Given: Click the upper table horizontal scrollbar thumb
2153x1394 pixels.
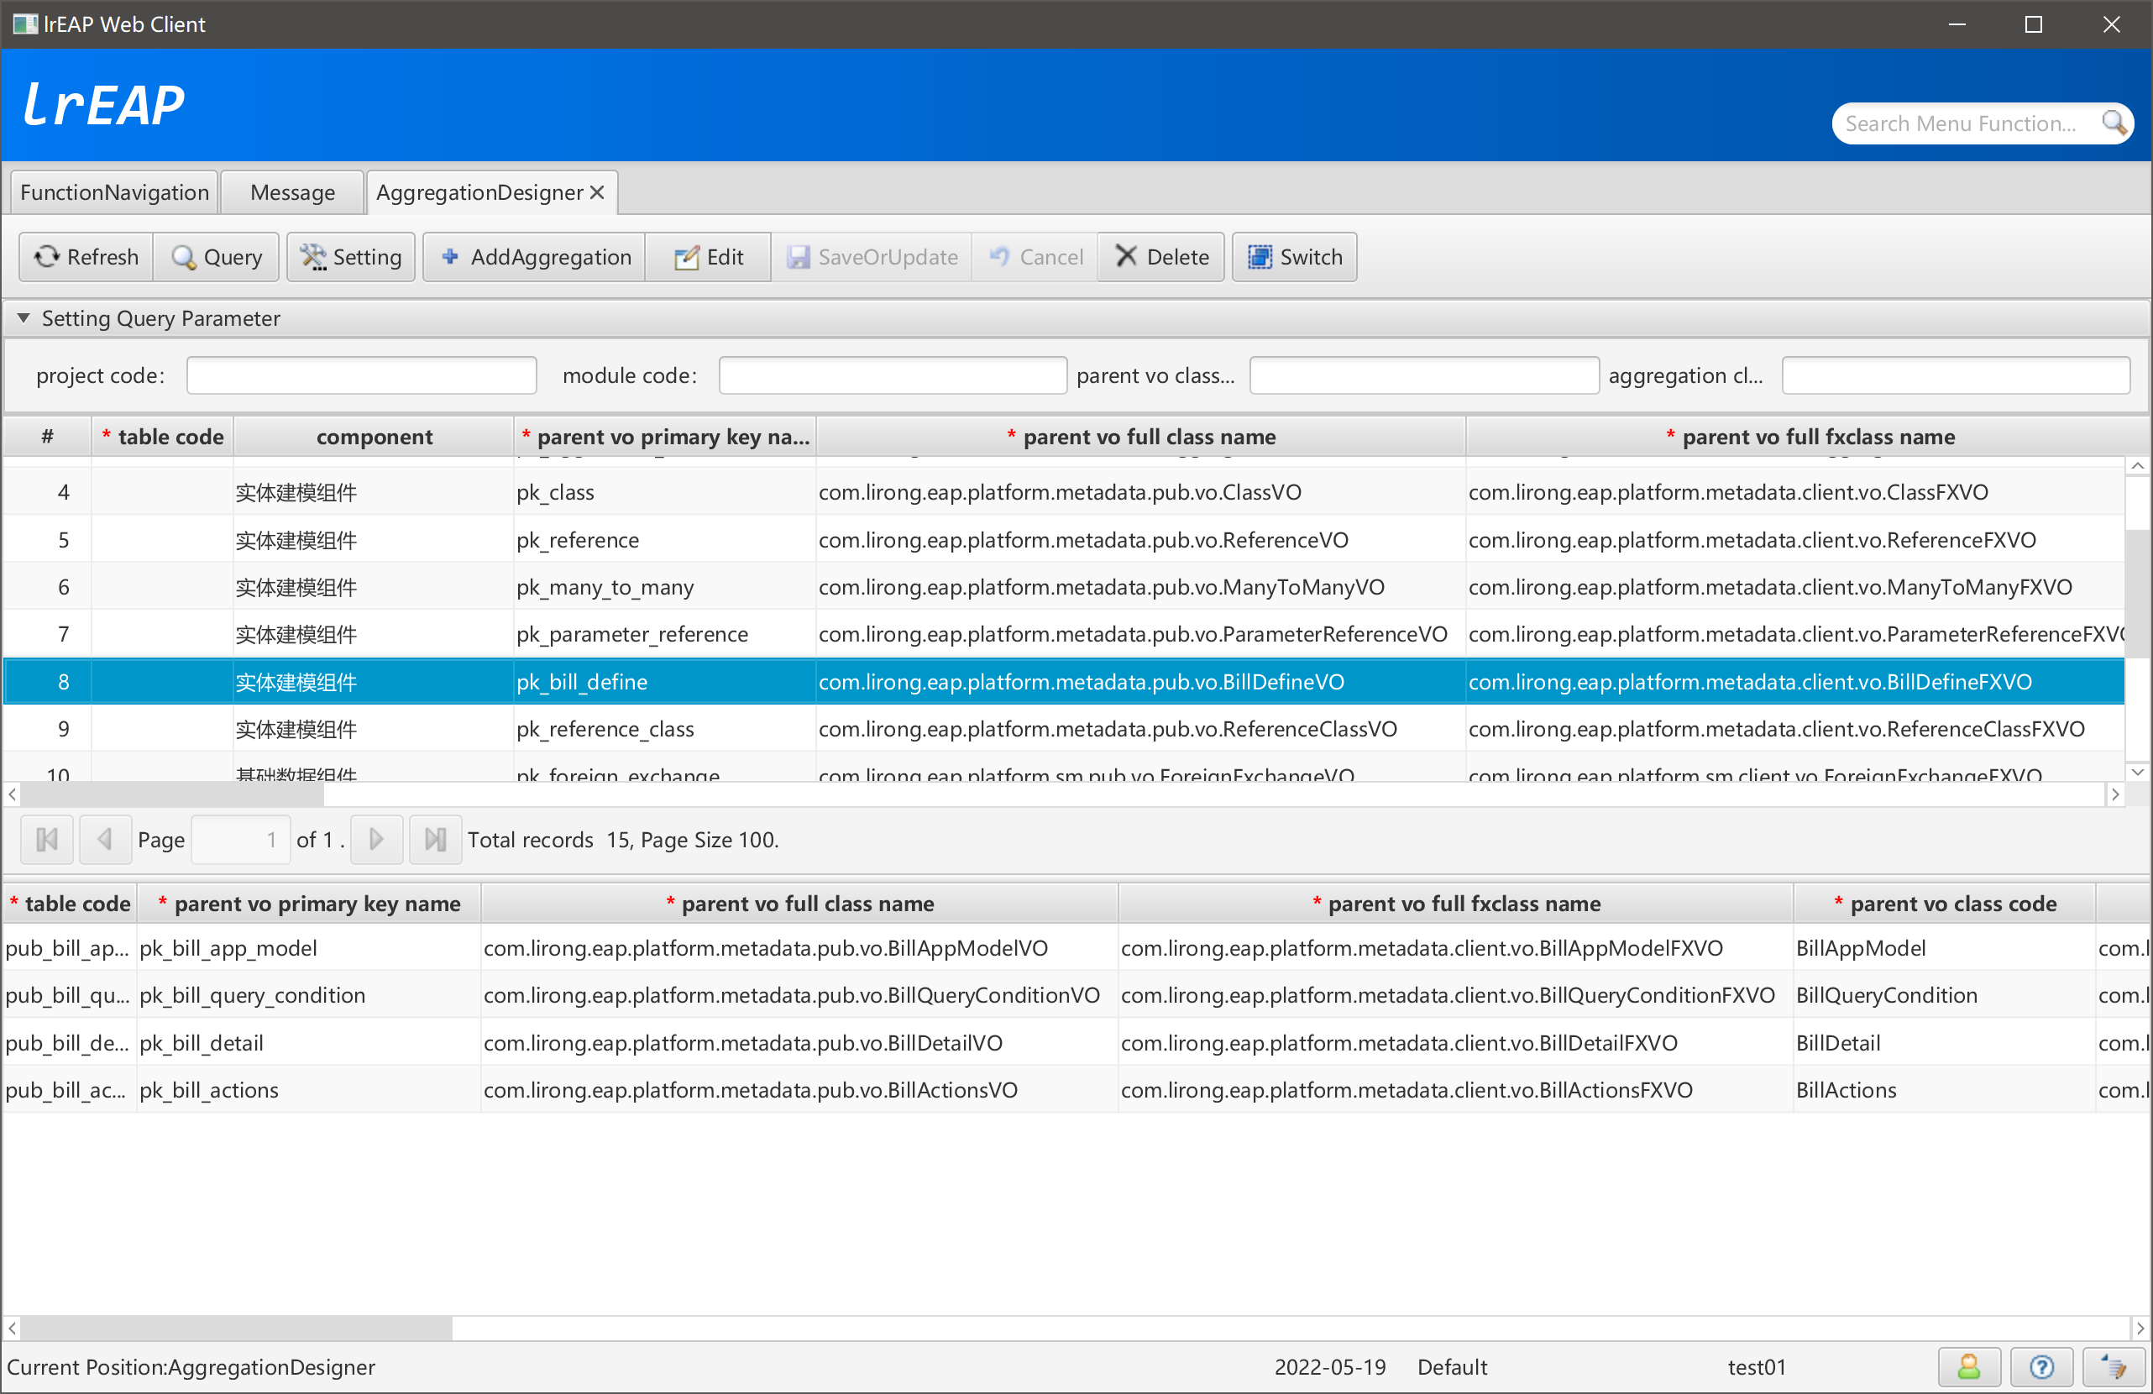Looking at the screenshot, I should tap(172, 794).
